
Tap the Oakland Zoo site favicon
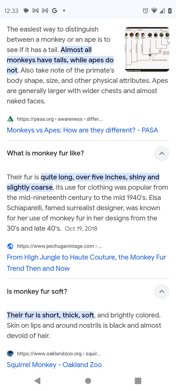tap(10, 353)
